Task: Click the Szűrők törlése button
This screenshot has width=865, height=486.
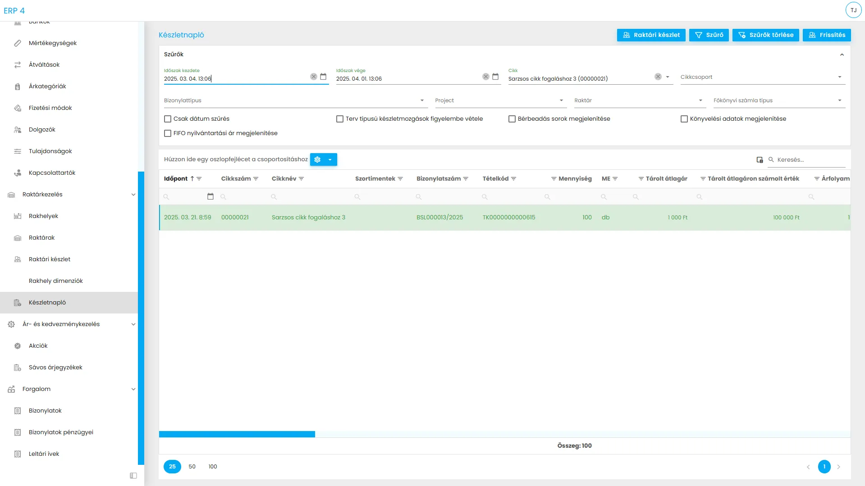Action: pos(765,35)
